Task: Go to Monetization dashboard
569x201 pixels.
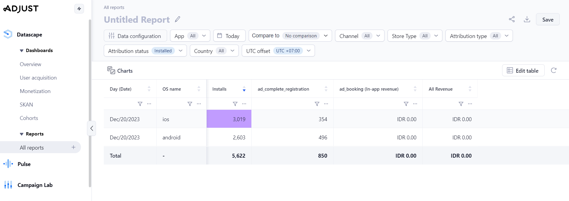Action: (x=35, y=91)
